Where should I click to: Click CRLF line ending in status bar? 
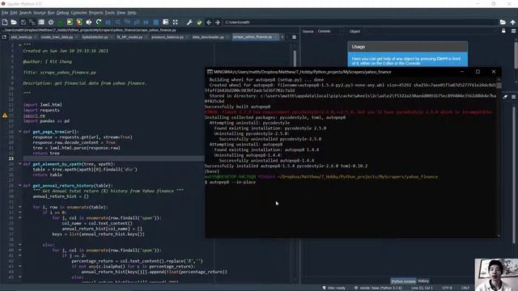465,288
